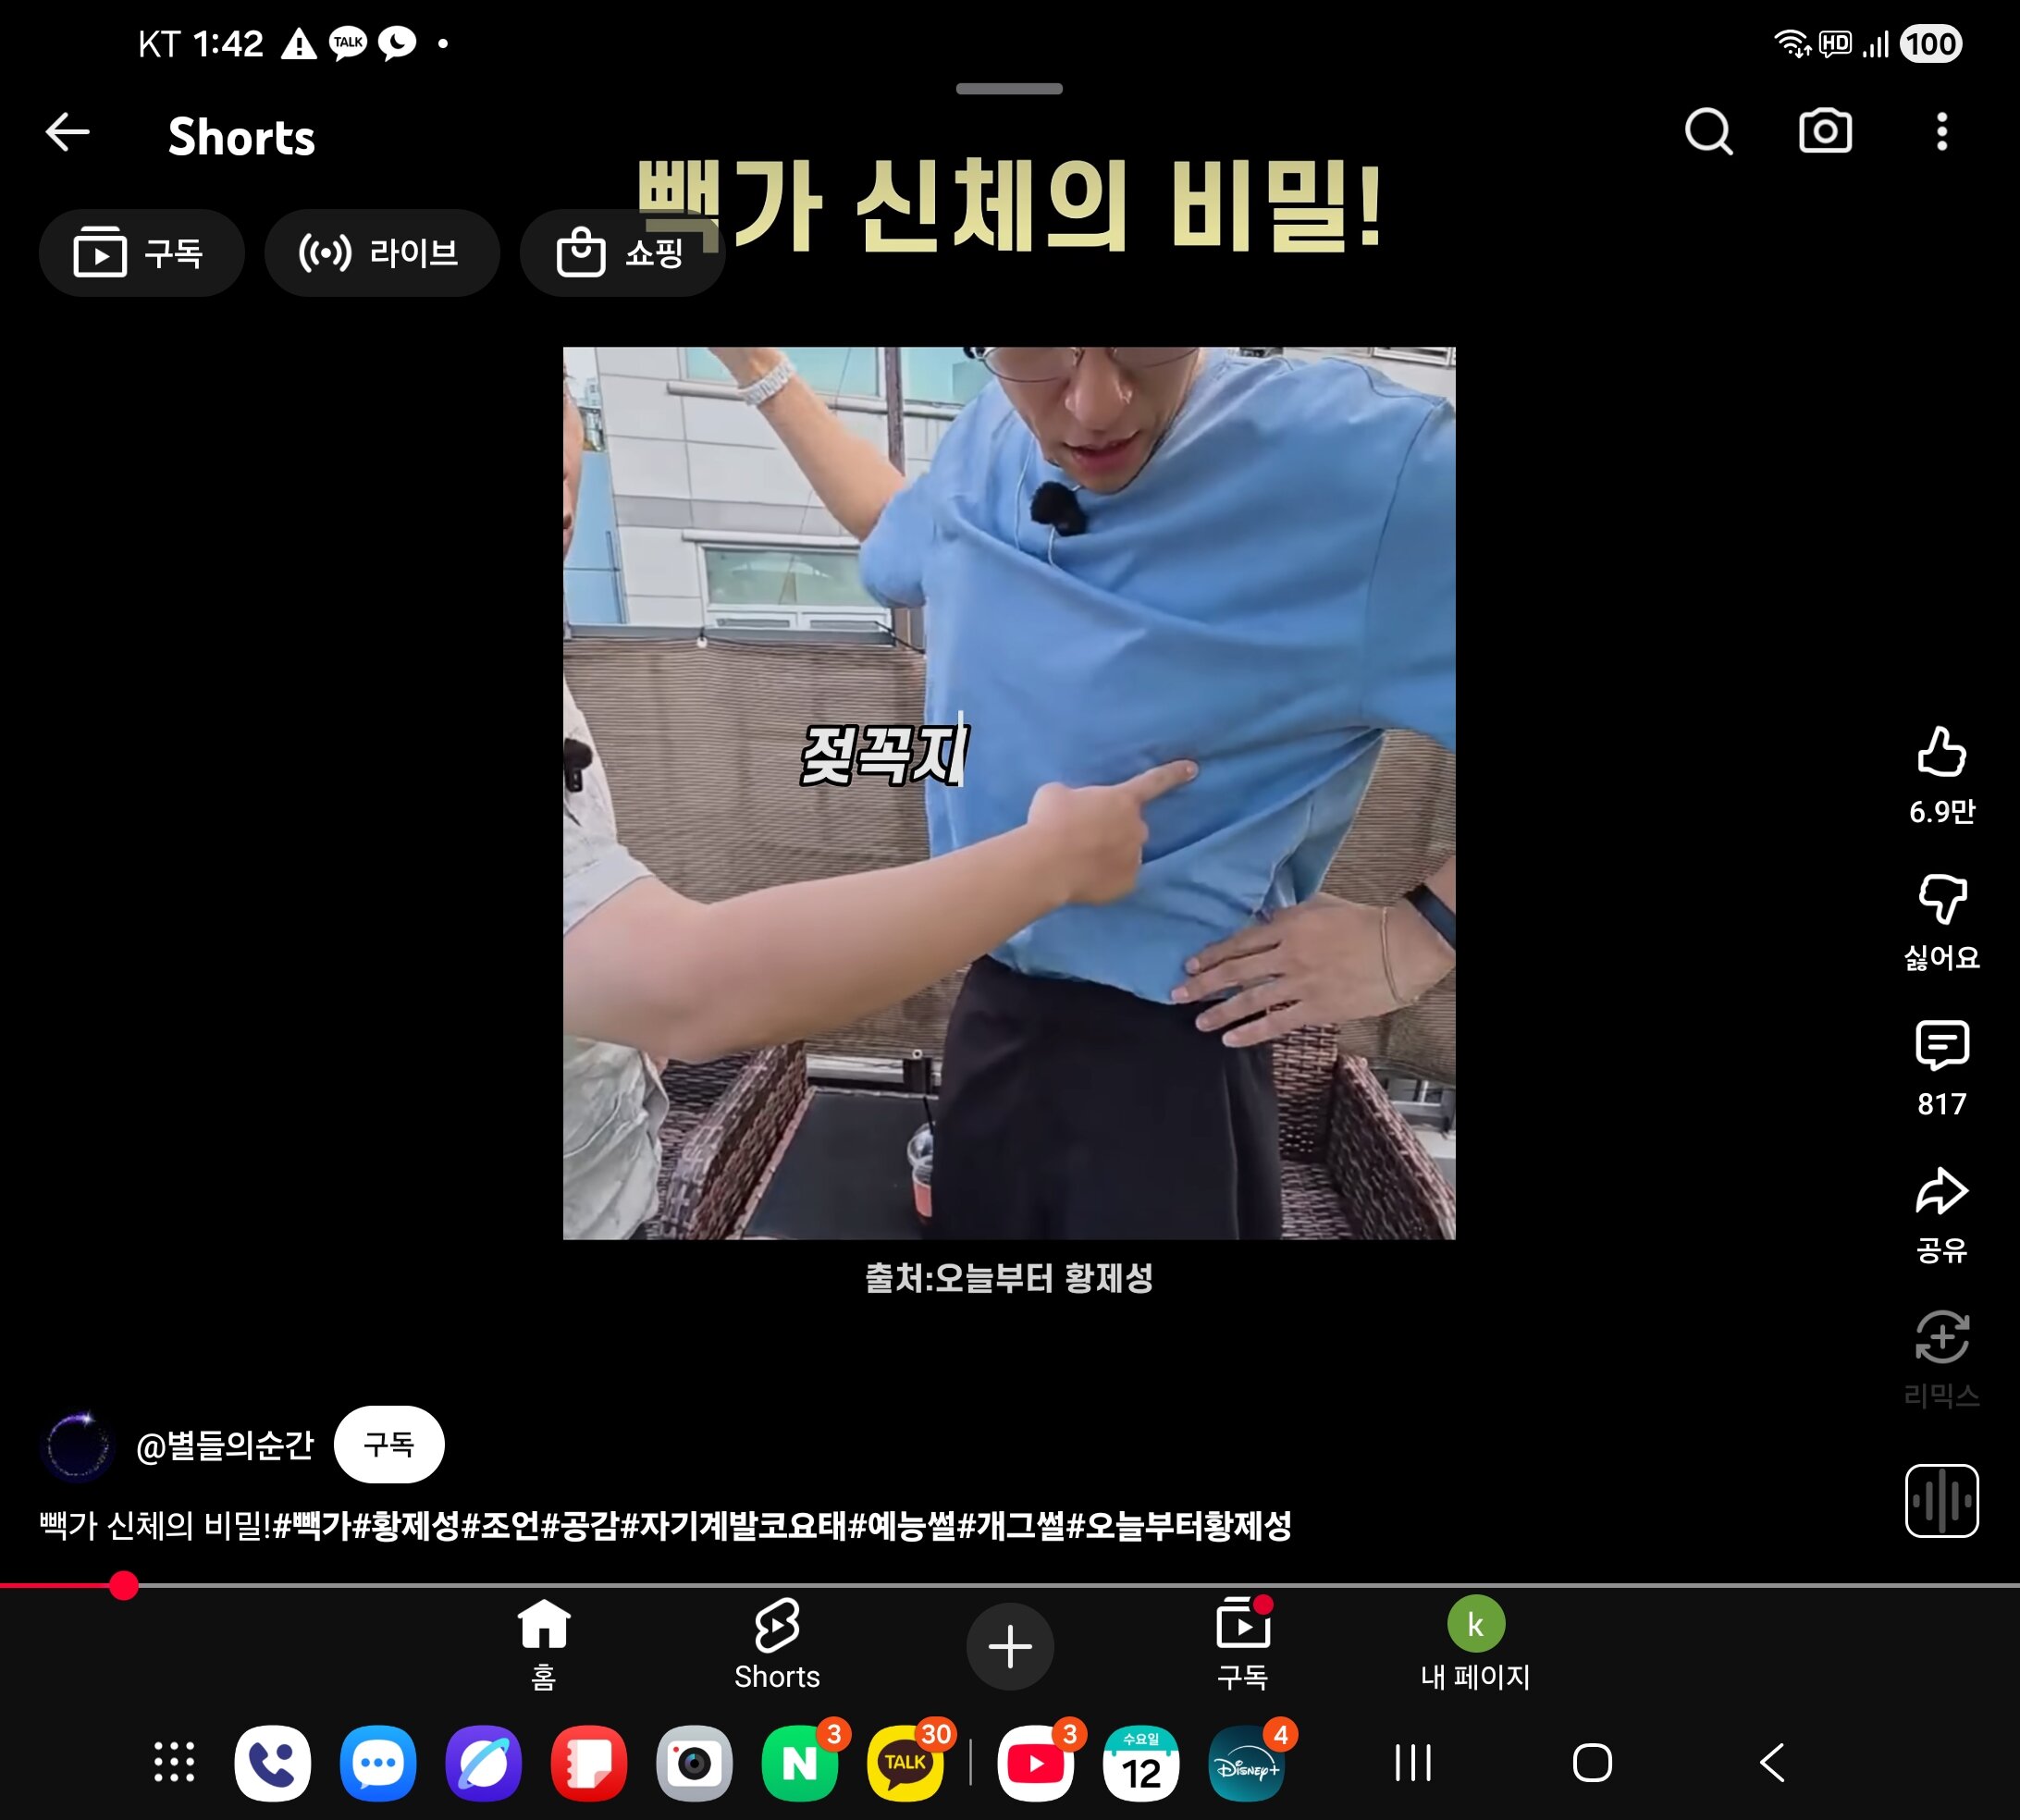This screenshot has height=1820, width=2020.
Task: Pull down the top drag handle
Action: click(x=1009, y=89)
